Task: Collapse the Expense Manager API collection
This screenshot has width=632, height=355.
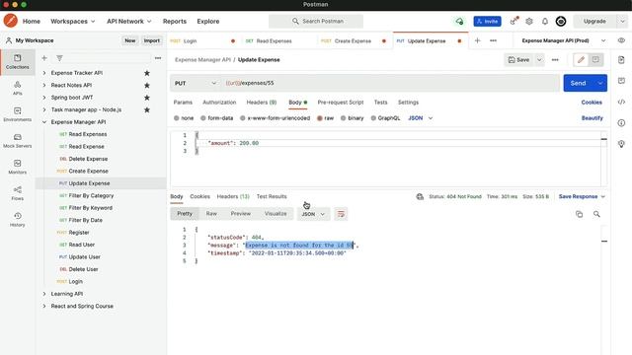Action: [44, 122]
